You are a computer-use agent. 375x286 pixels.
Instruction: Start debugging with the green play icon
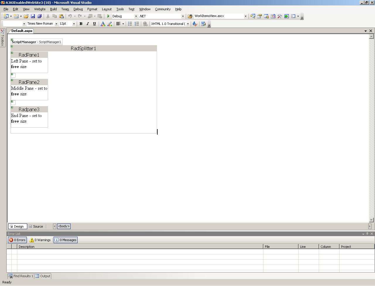108,16
